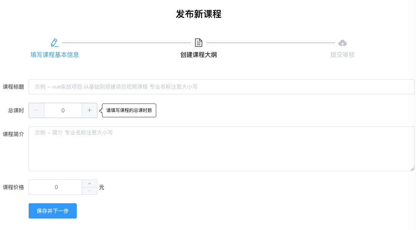Viewport: 416px width, 230px height.
Task: Click the 请填写课程的总课时数 tooltip
Action: click(x=129, y=110)
